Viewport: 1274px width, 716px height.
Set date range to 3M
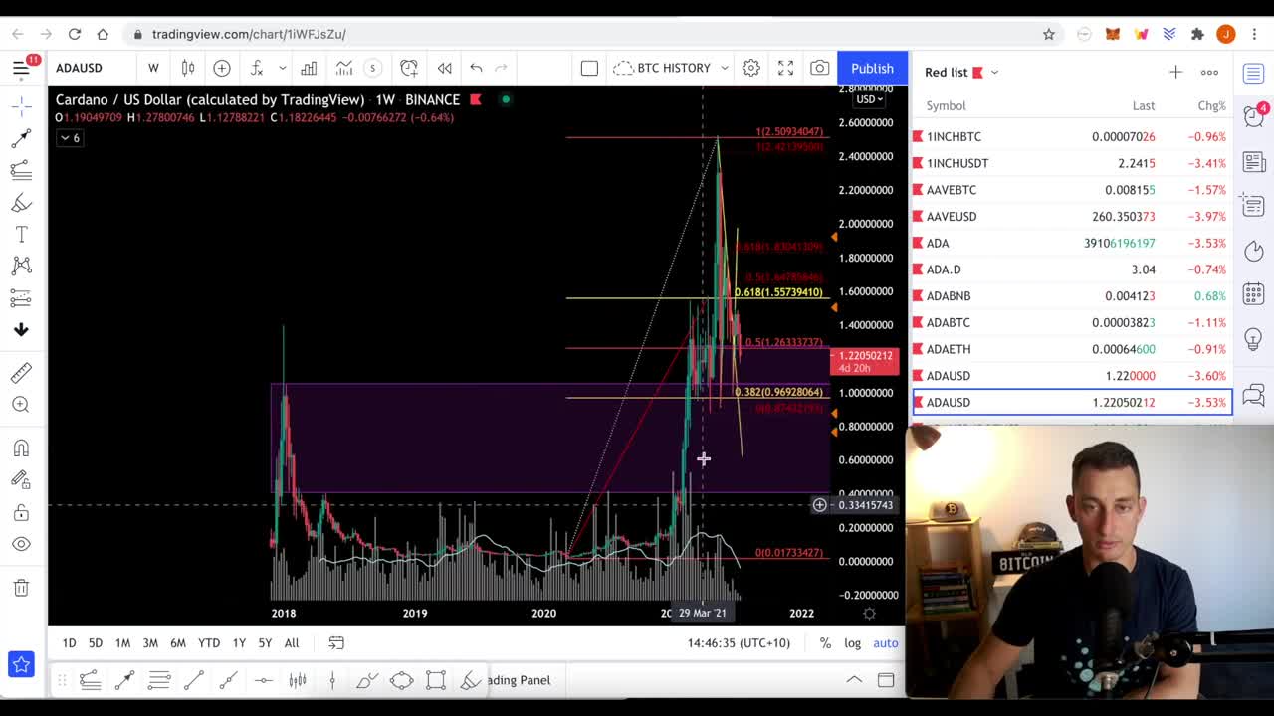coord(150,643)
